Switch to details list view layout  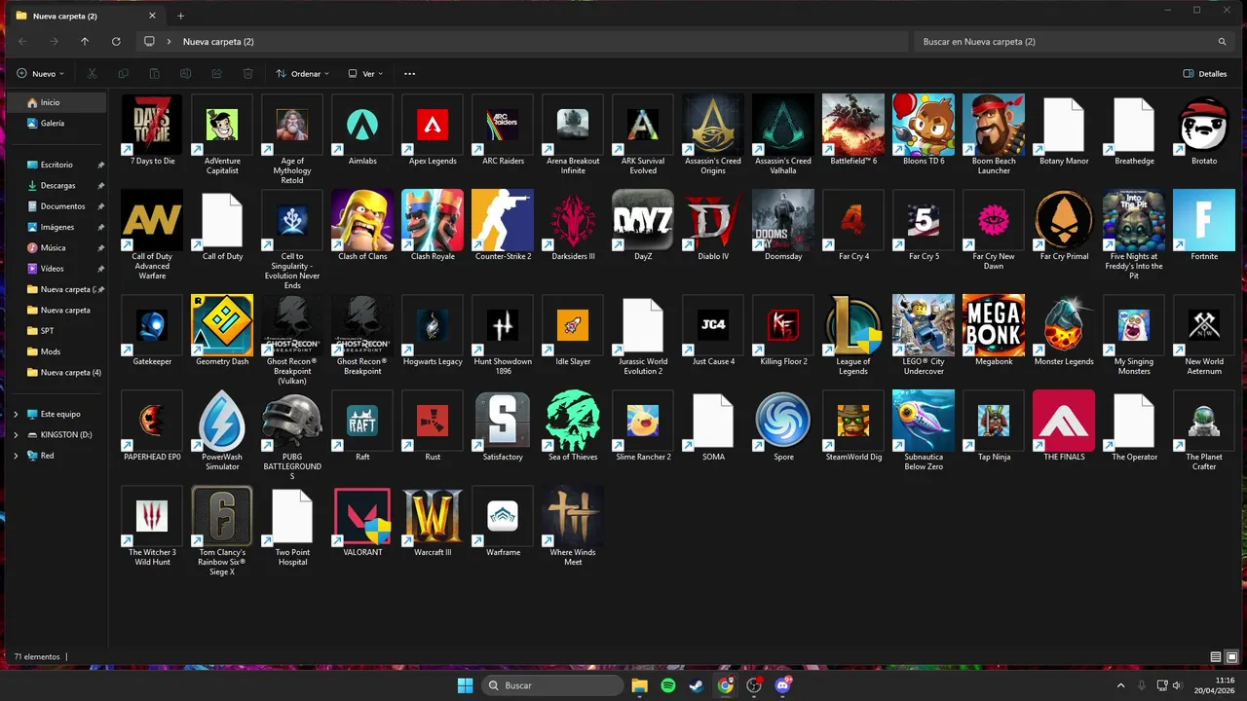(1215, 657)
